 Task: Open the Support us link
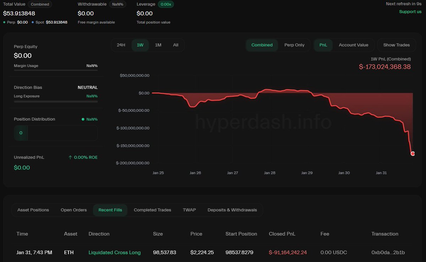410,12
